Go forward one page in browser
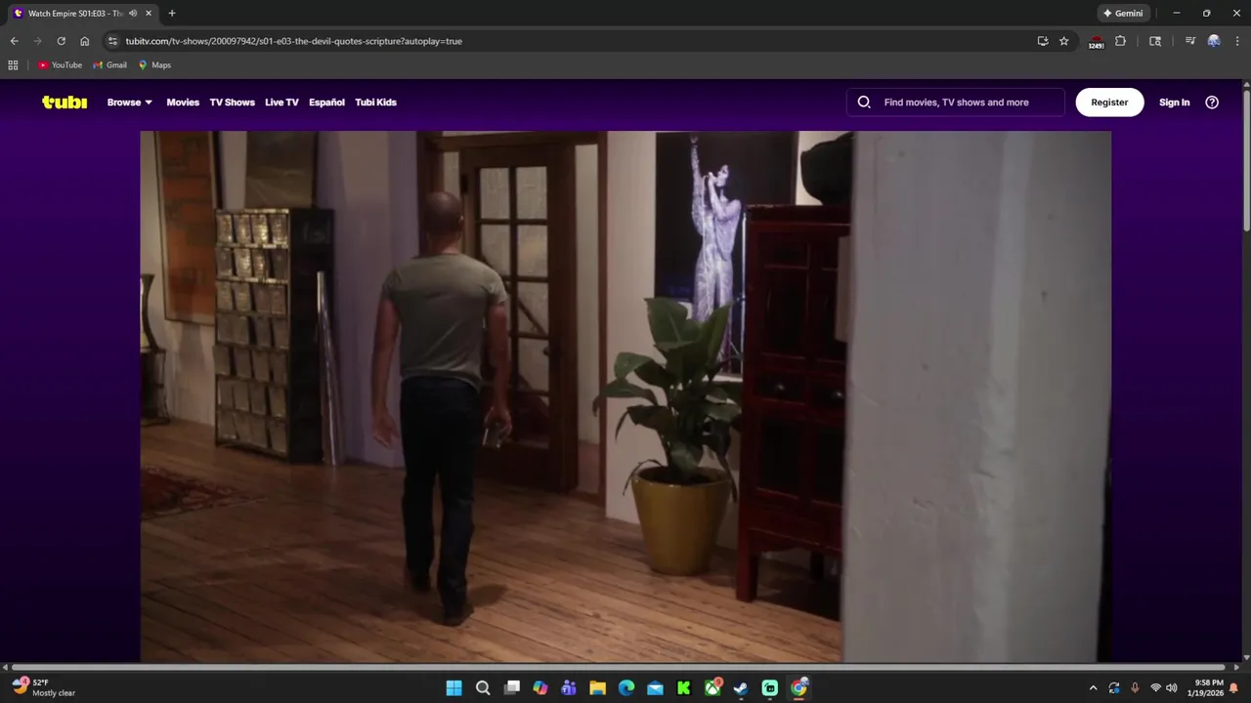The height and width of the screenshot is (703, 1251). coord(37,41)
